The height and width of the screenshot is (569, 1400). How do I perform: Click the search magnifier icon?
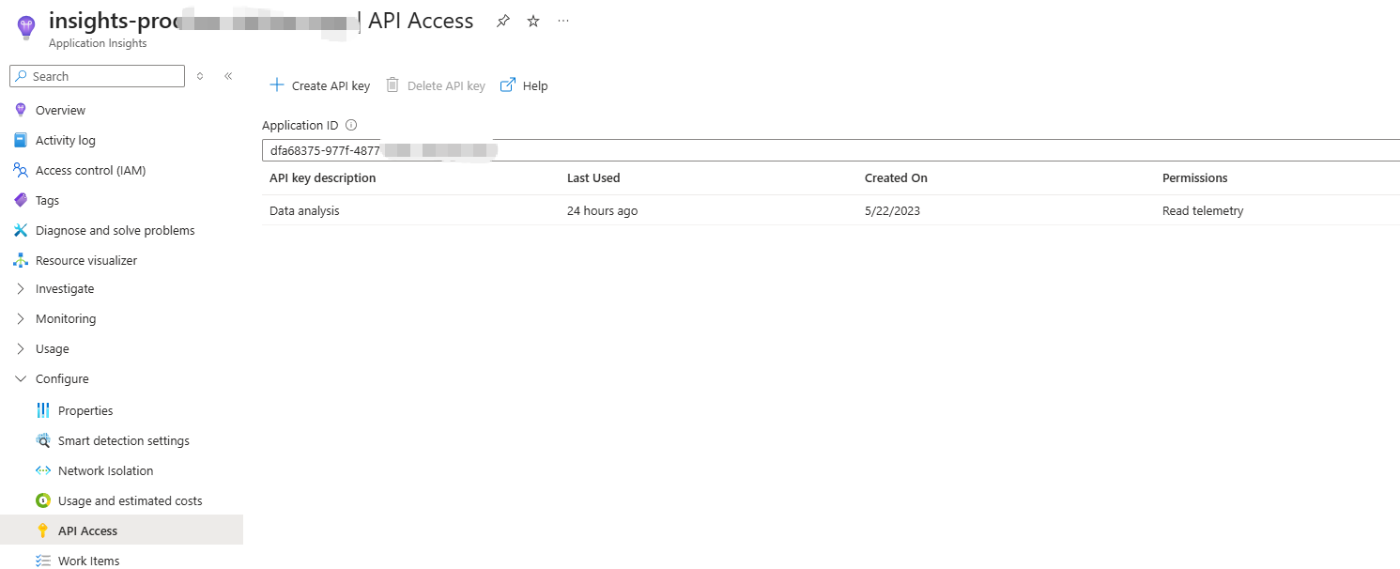point(22,76)
